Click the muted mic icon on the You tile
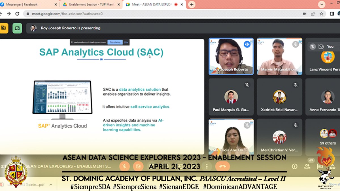Image resolution: width=340 pixels, height=191 pixels. [x=313, y=46]
